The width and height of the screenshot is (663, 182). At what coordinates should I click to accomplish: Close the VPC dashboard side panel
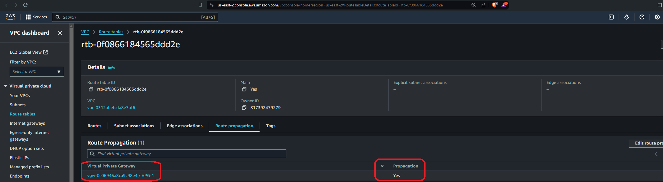coord(60,33)
